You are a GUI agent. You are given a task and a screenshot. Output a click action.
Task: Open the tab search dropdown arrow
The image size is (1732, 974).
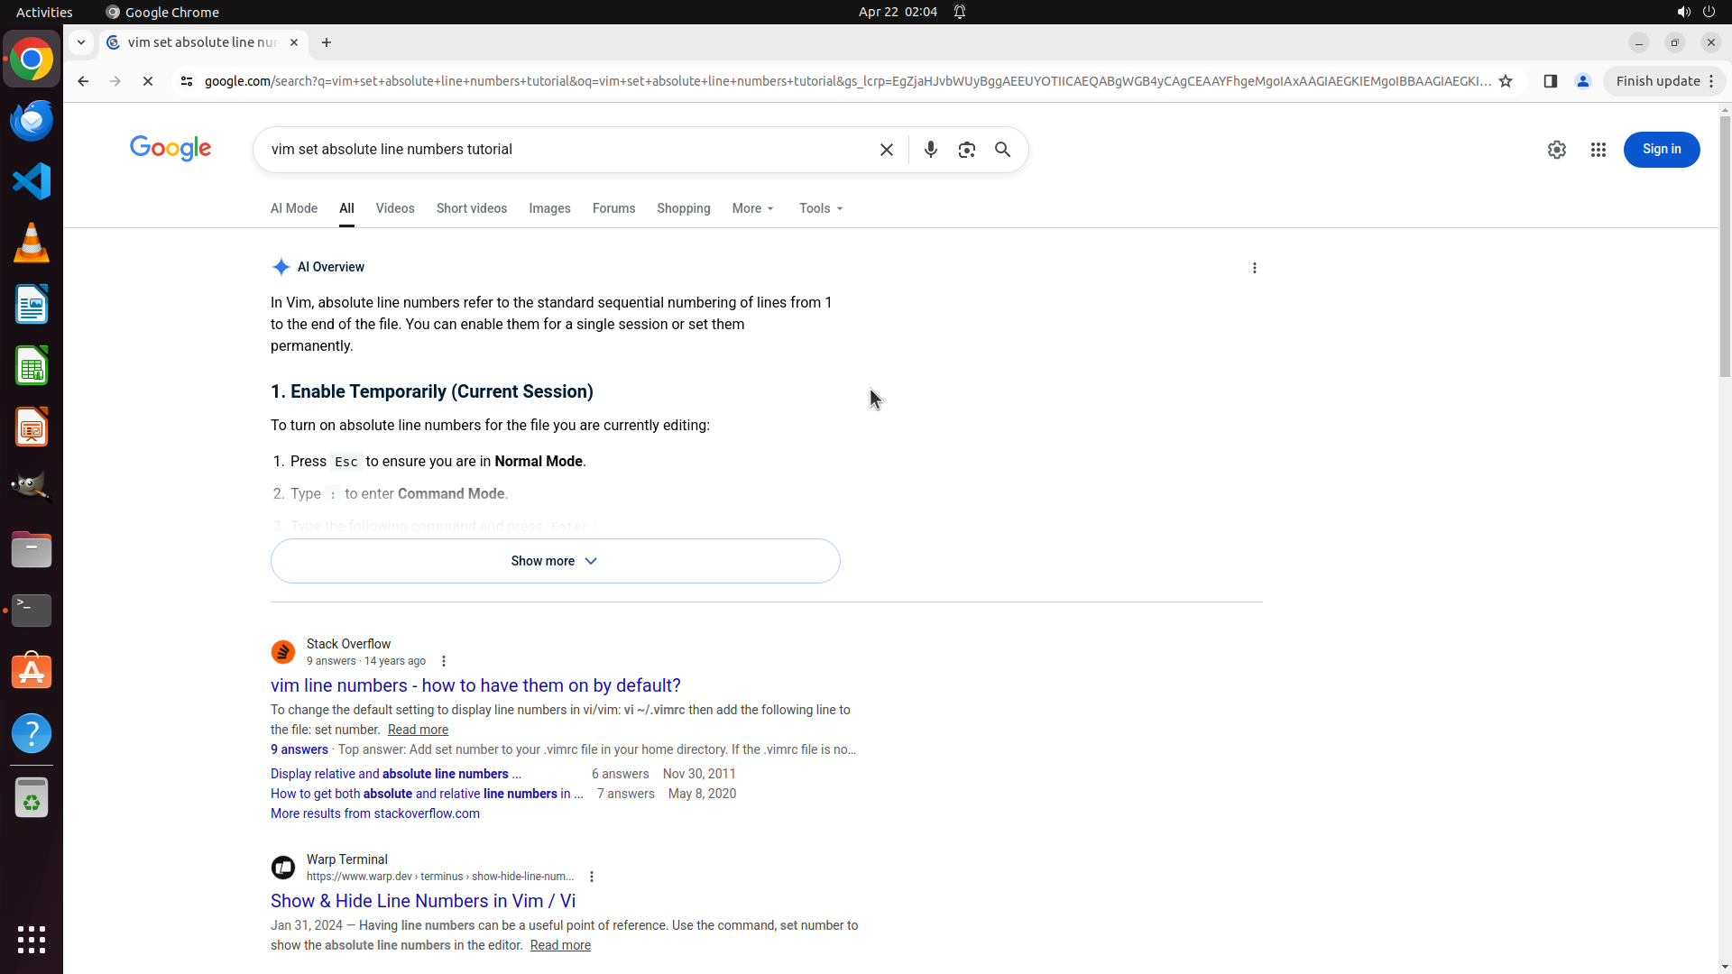(81, 42)
